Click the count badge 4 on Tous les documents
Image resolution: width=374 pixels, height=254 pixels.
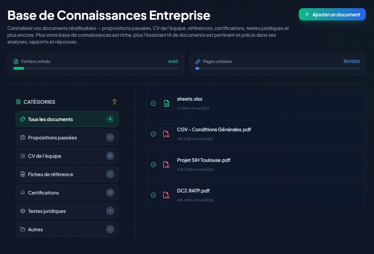(110, 119)
